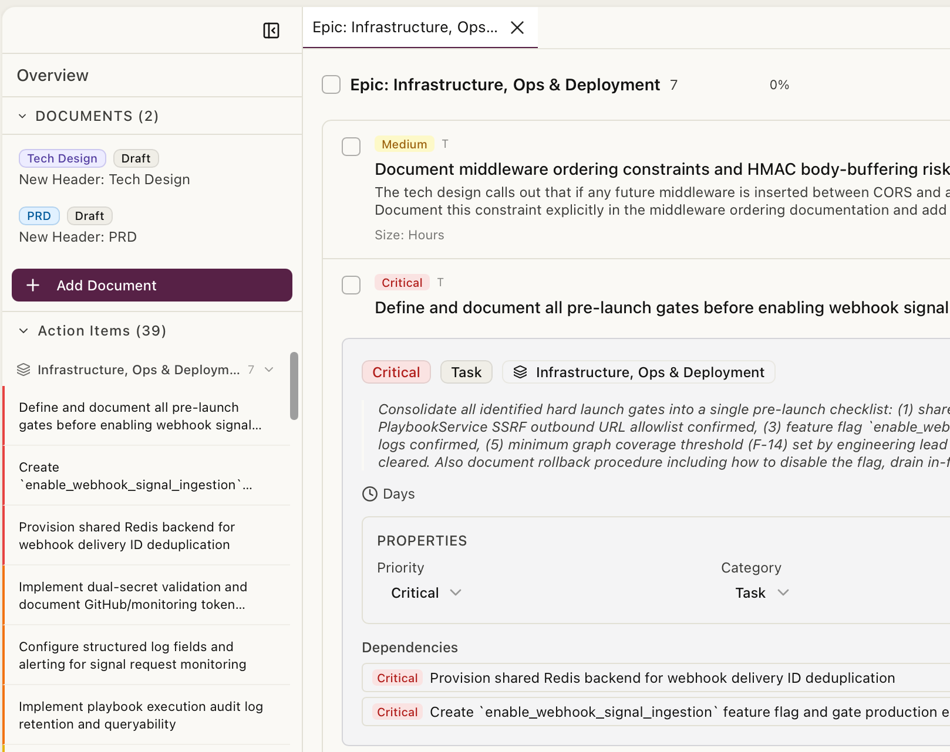Open the Provision shared Redis backend dependency
This screenshot has width=950, height=752.
(662, 678)
